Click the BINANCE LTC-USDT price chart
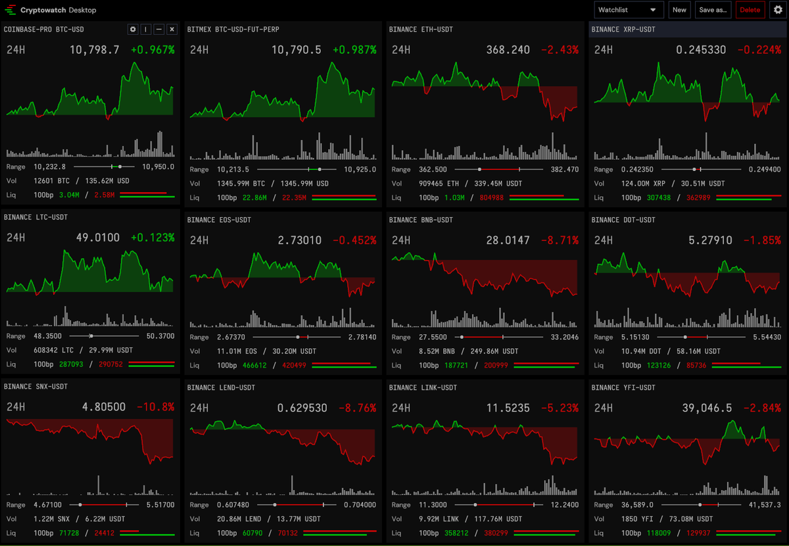This screenshot has width=789, height=546. 90,272
